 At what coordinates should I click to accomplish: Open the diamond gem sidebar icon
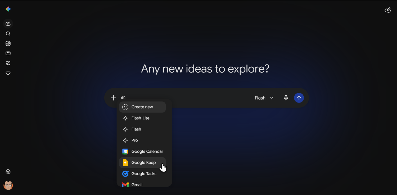pyautogui.click(x=8, y=73)
